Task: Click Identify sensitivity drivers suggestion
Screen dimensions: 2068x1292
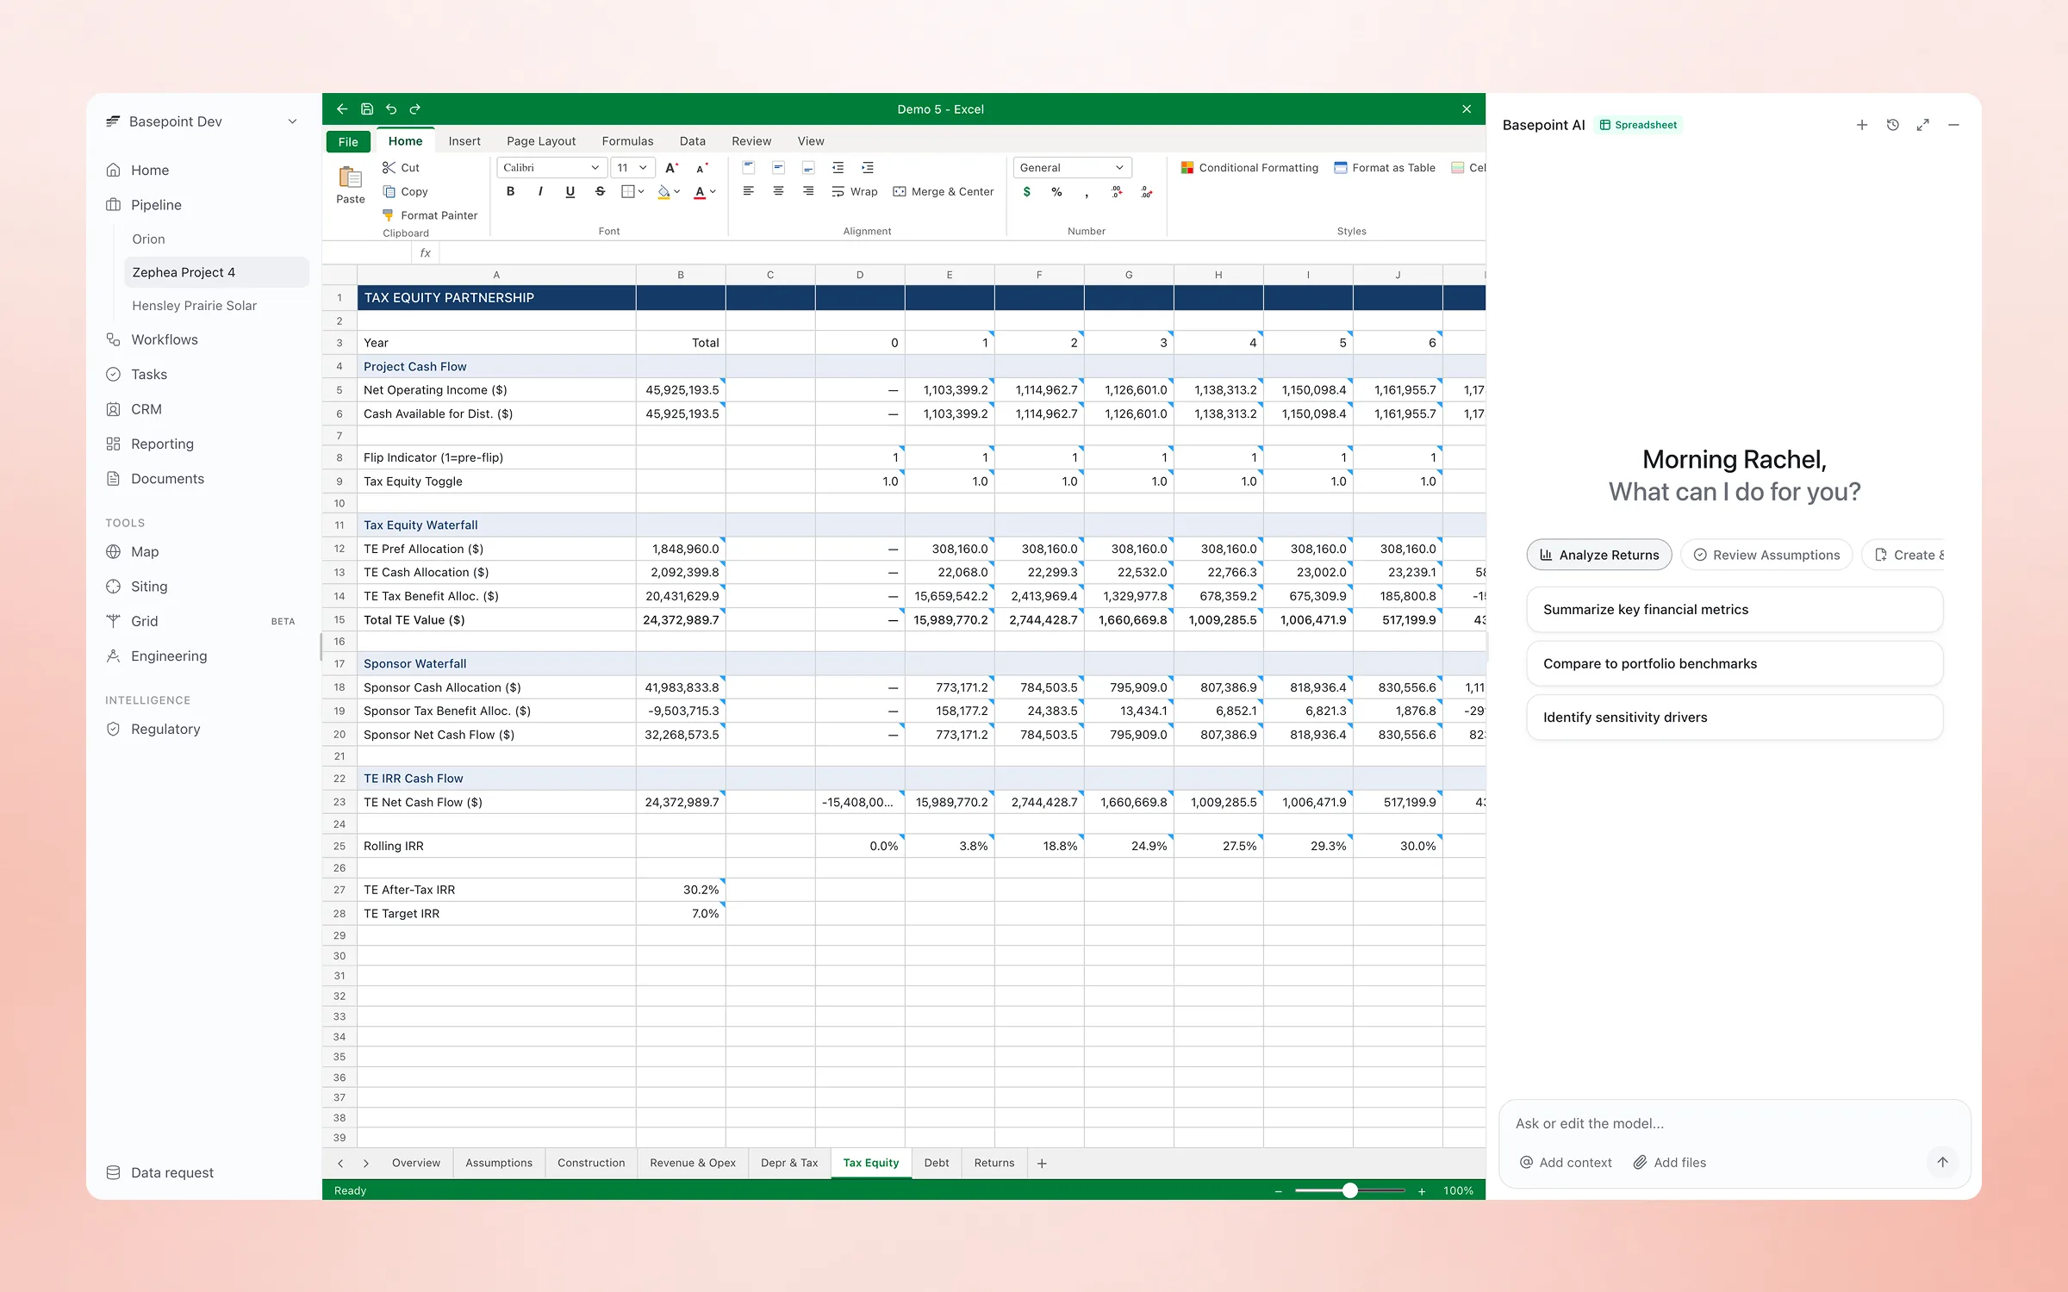Action: click(1735, 717)
